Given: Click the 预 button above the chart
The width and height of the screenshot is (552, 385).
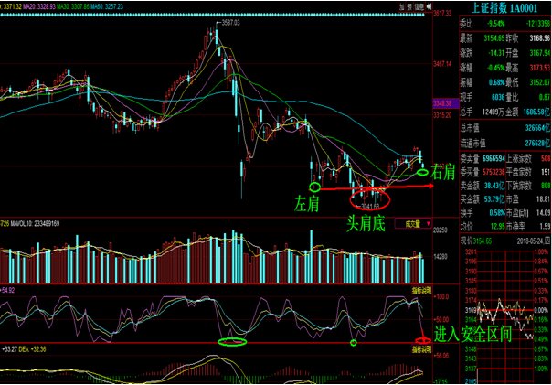Looking at the screenshot, I should point(409,6).
